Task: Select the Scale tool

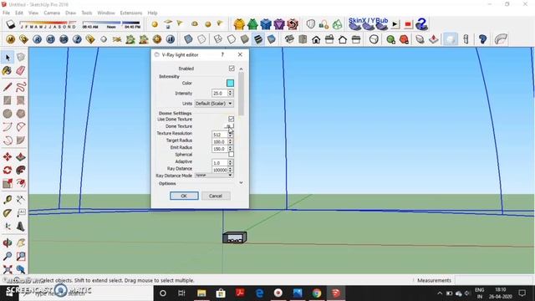Action: (8, 183)
